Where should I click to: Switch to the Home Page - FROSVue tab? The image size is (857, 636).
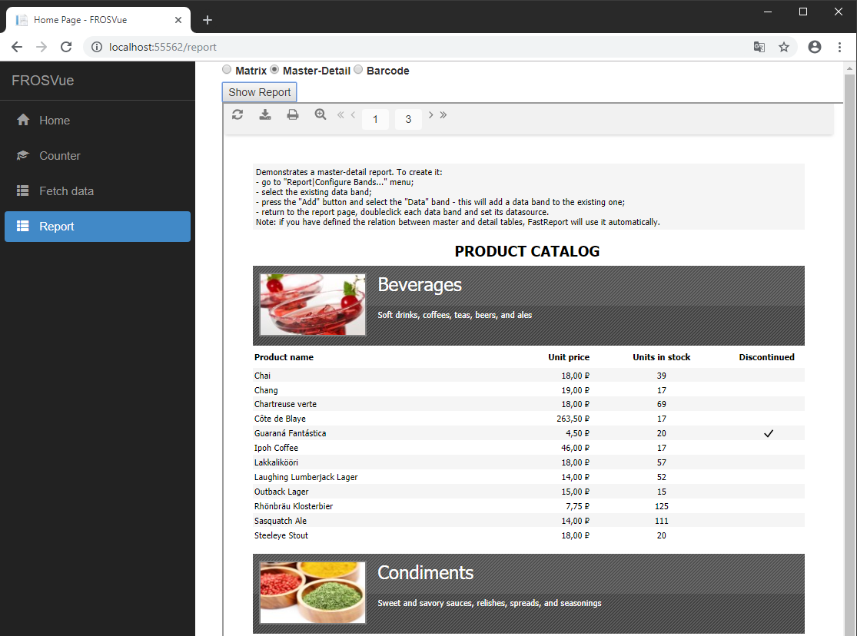92,19
